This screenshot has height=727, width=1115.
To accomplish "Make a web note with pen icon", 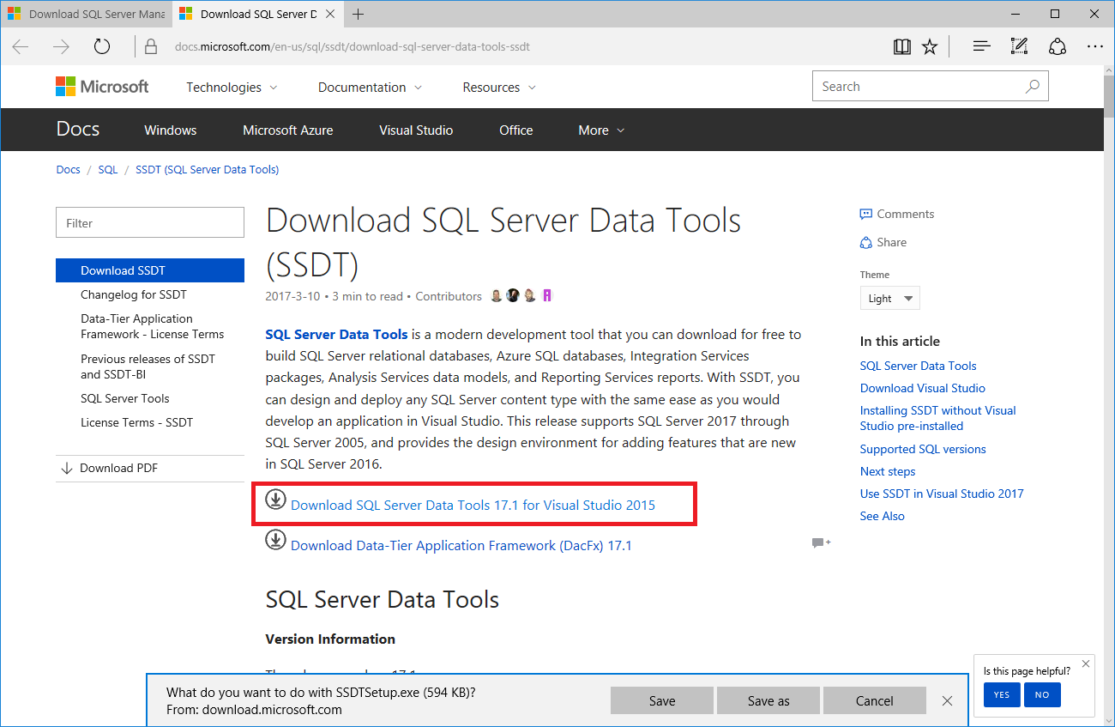I will [x=1019, y=46].
